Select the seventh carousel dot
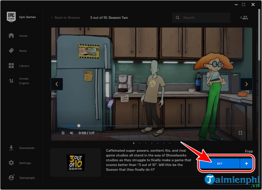This screenshot has height=190, width=262. tap(170, 143)
